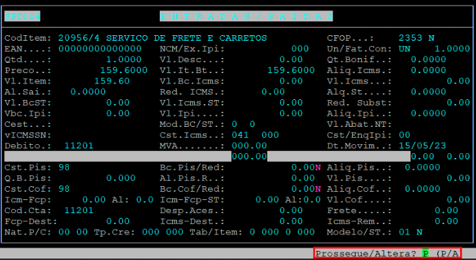Image resolution: width=476 pixels, height=260 pixels.
Task: Select the CodItem value 20956/4
Action: pos(79,38)
